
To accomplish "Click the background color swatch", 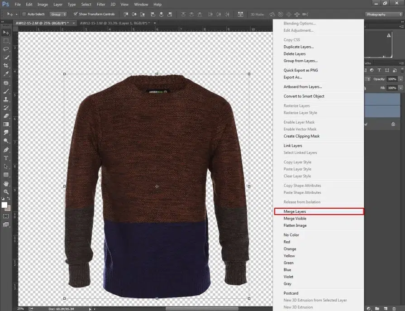I will pos(9,208).
